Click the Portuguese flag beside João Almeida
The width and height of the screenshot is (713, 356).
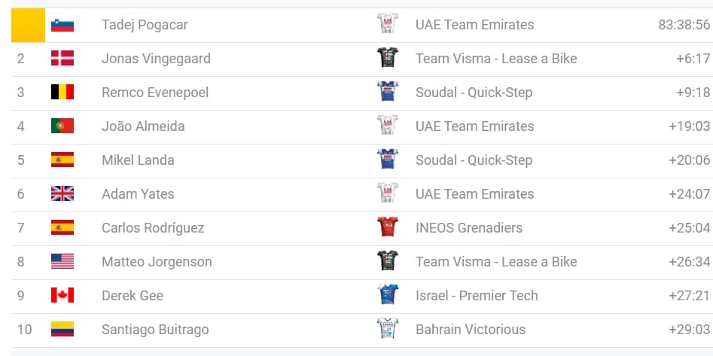pos(62,126)
